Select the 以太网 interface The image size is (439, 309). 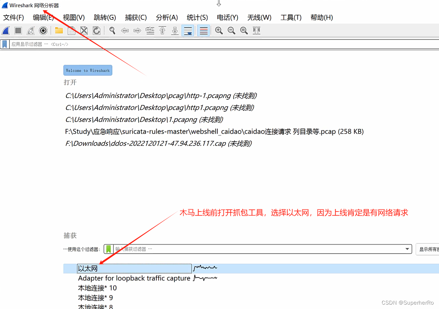click(134, 268)
